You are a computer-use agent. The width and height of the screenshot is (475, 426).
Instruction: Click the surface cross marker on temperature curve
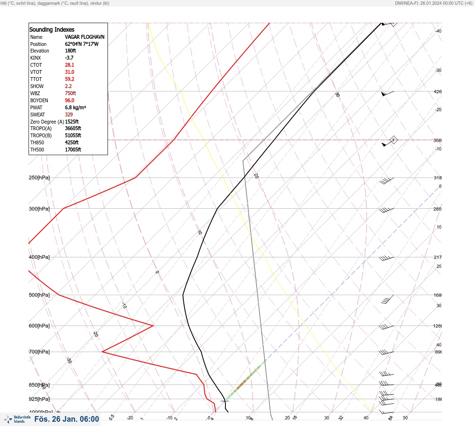click(x=225, y=401)
